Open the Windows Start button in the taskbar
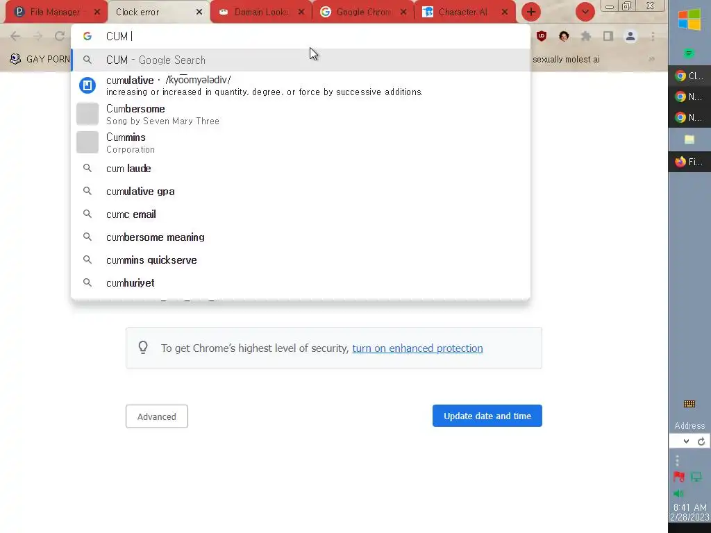 689,20
